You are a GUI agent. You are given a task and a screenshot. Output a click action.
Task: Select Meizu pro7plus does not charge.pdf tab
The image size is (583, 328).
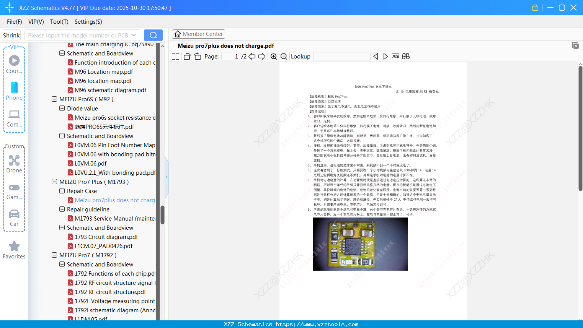tap(226, 46)
